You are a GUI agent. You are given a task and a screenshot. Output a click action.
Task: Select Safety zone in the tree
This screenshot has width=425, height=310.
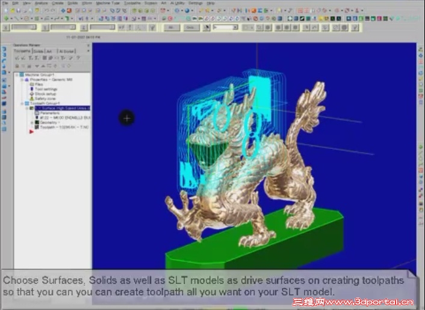click(45, 99)
